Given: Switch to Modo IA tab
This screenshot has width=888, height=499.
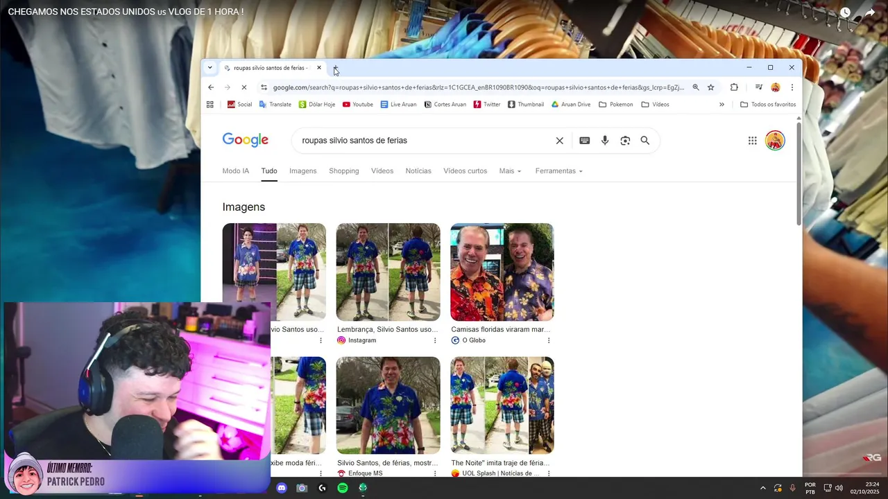Looking at the screenshot, I should click(236, 171).
